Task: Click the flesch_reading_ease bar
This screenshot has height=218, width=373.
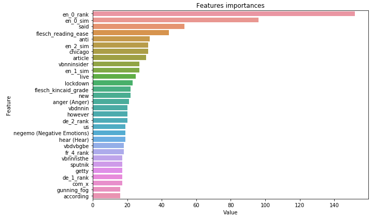Action: coord(131,33)
